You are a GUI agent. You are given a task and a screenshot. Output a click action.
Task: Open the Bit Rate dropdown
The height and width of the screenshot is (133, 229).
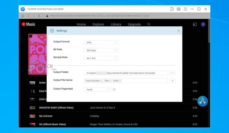tap(101, 51)
